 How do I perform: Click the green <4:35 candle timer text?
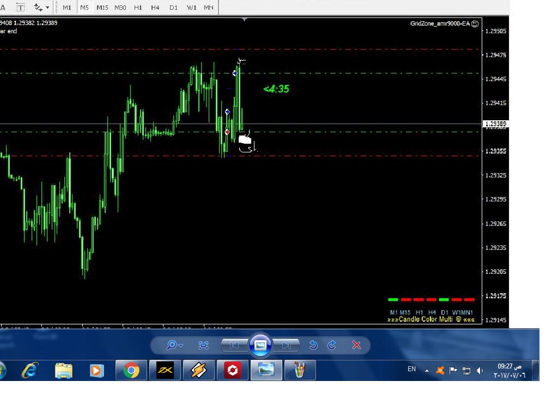(x=276, y=89)
